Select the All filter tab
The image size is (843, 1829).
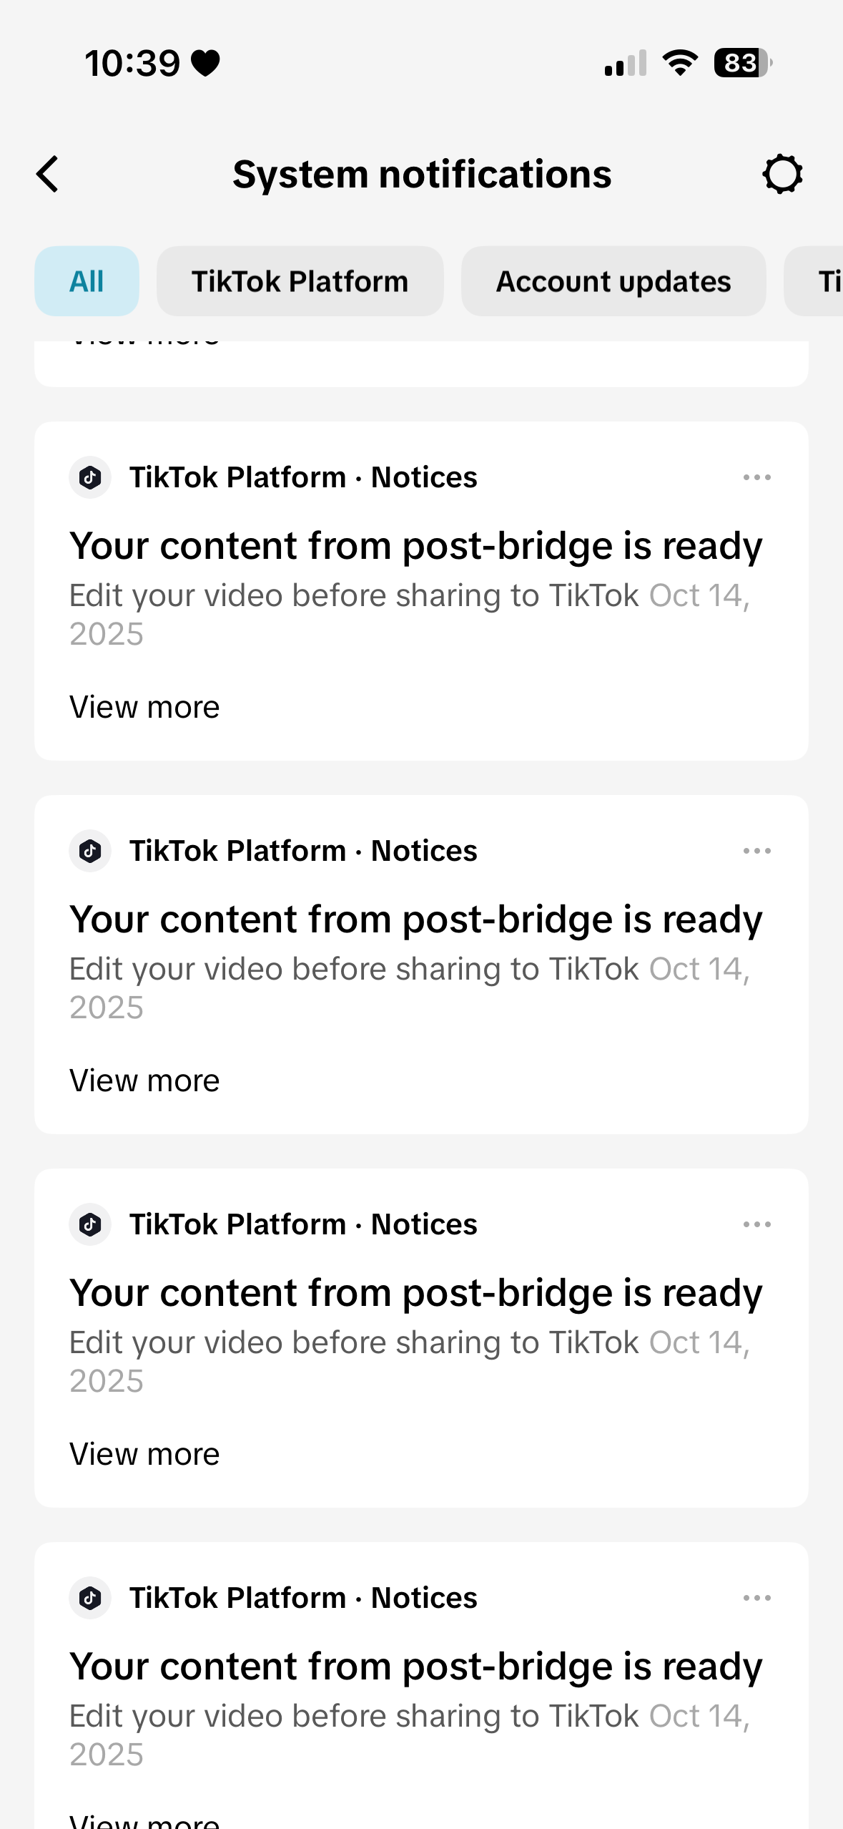[x=87, y=281]
